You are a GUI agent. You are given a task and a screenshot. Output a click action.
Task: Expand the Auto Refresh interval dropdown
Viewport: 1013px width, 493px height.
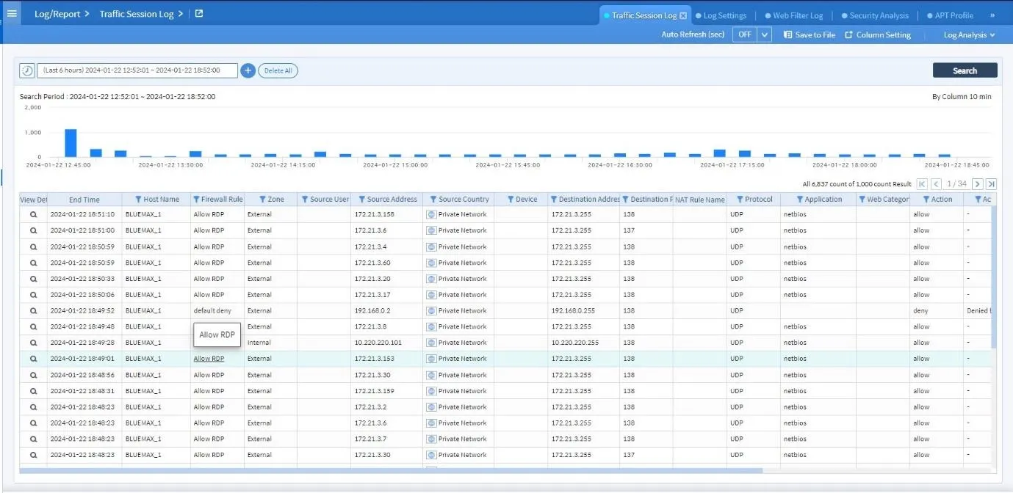(x=763, y=34)
